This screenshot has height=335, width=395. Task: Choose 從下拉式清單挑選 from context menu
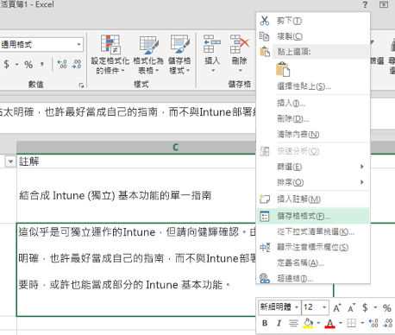pyautogui.click(x=313, y=231)
